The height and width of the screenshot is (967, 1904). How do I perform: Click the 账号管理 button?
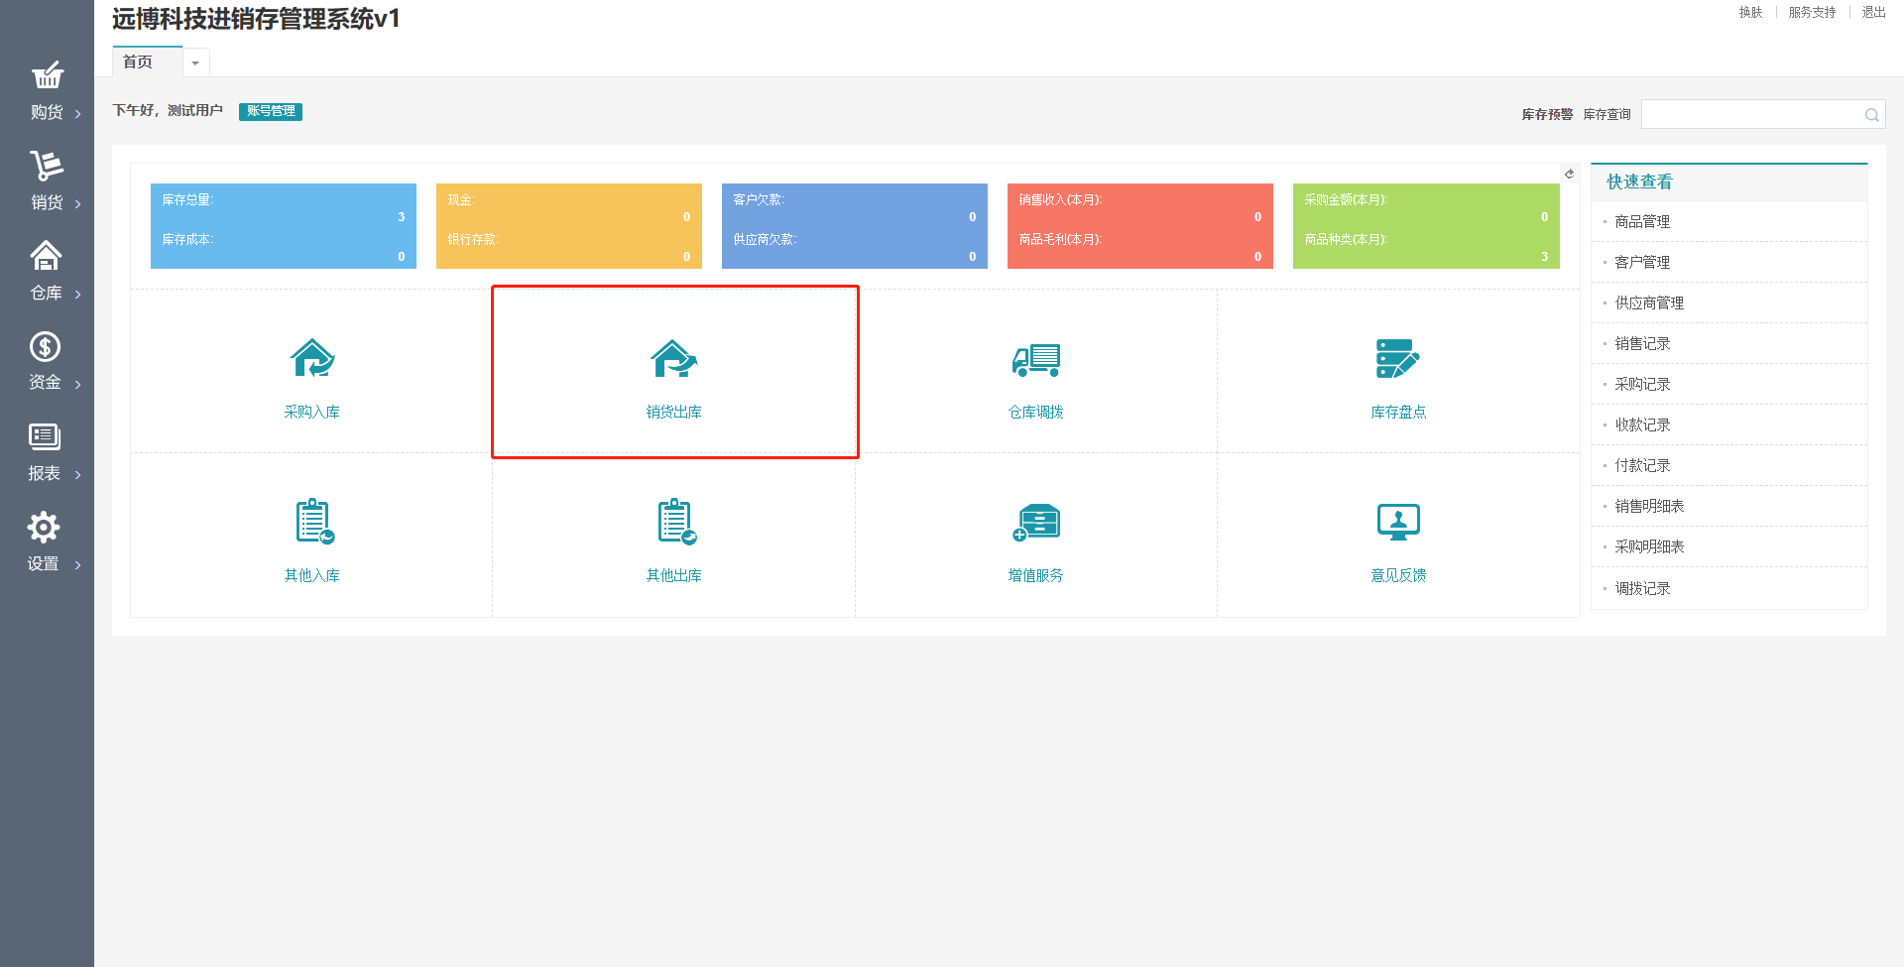tap(271, 111)
